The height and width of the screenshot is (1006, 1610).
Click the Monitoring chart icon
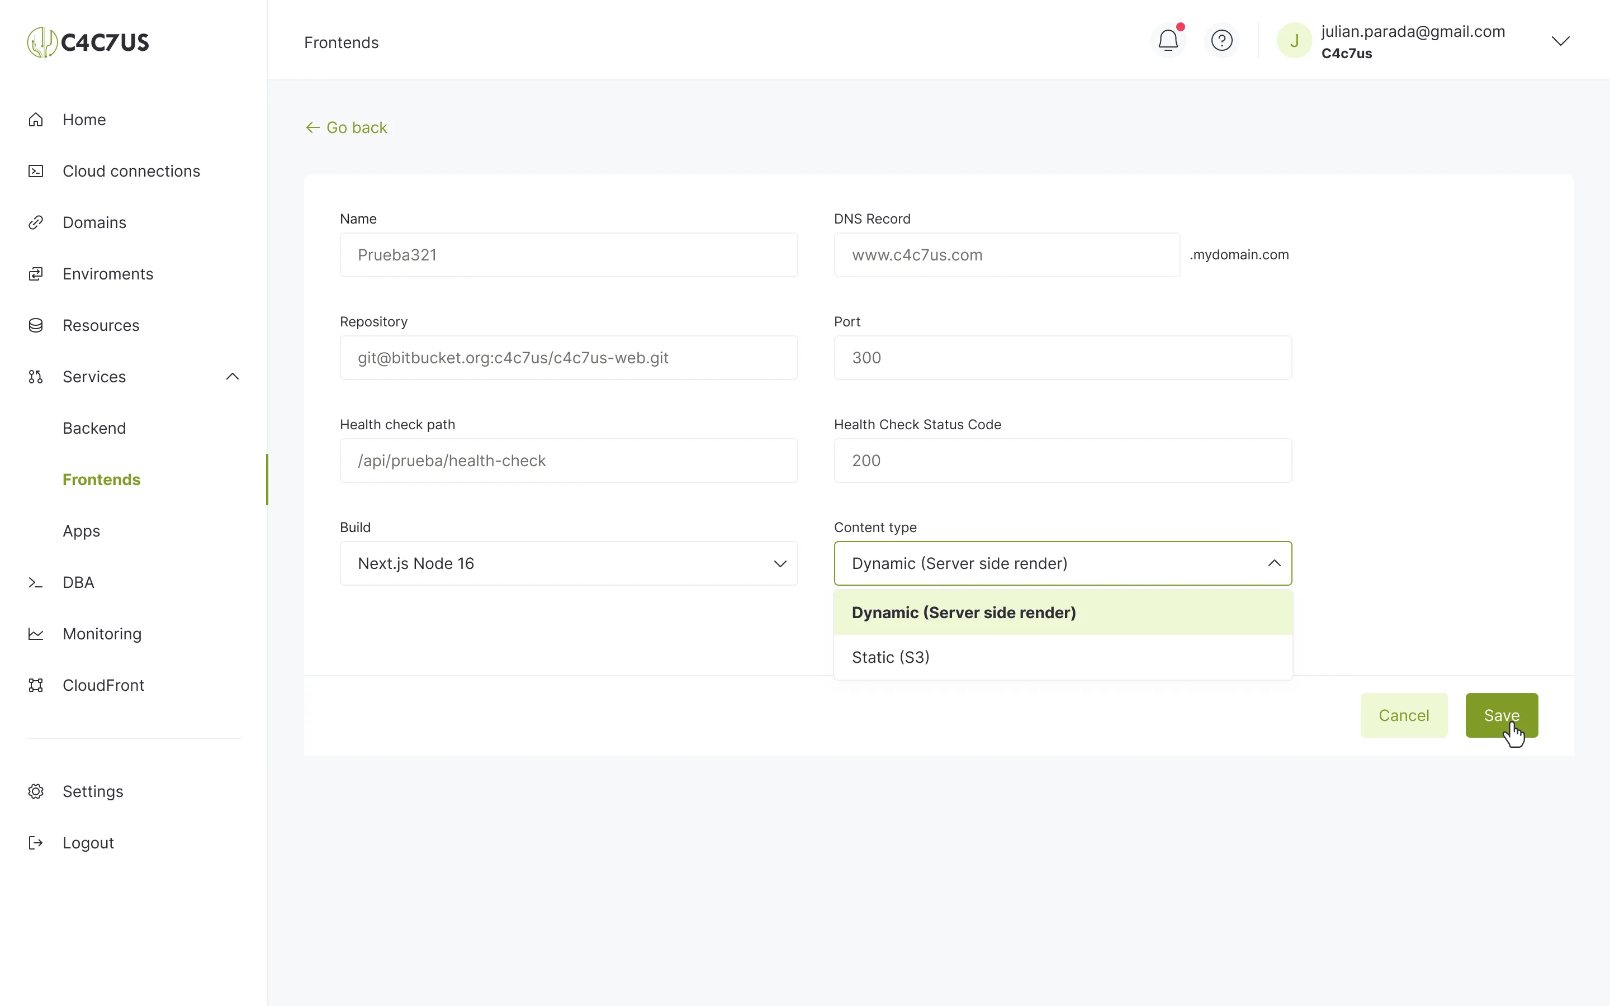coord(36,634)
